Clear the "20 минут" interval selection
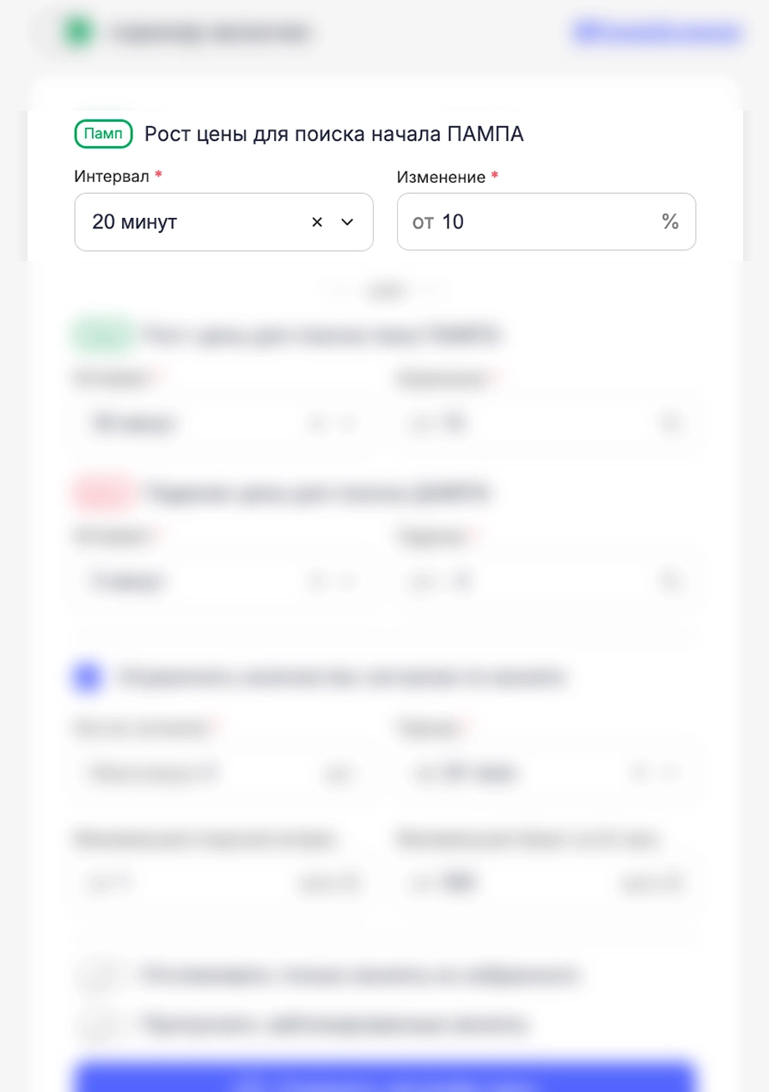 click(317, 222)
